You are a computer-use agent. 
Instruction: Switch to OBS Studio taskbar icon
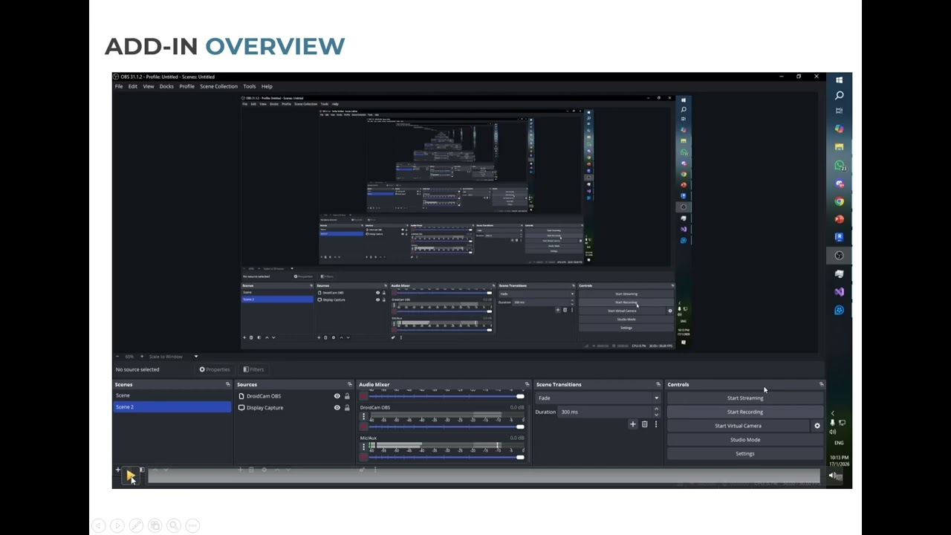tap(839, 256)
